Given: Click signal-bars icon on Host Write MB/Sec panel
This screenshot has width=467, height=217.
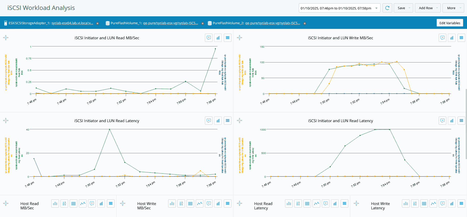Looking at the screenshot, I should tap(218, 203).
